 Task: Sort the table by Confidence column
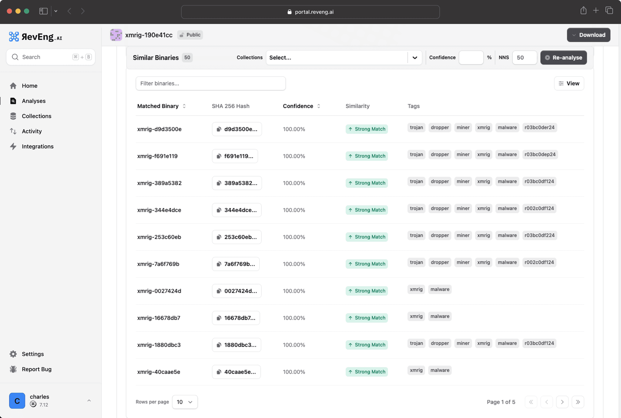(319, 106)
